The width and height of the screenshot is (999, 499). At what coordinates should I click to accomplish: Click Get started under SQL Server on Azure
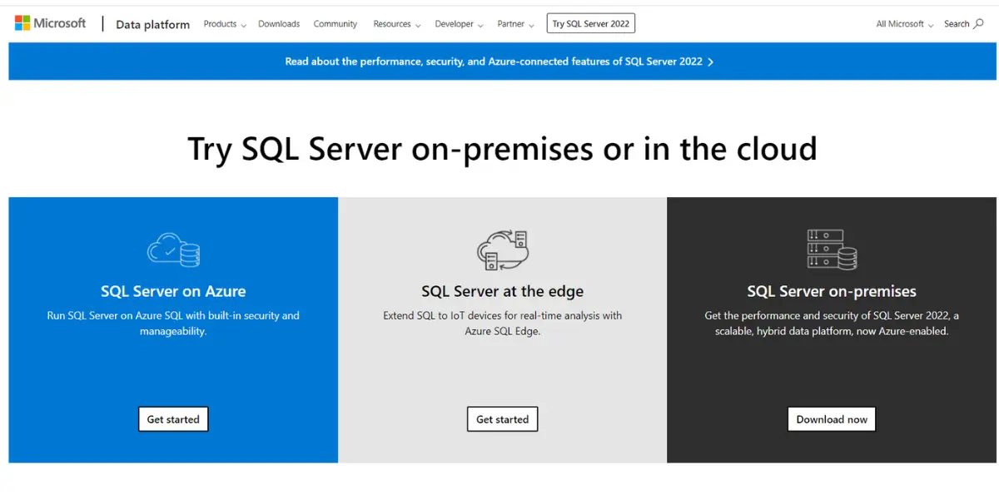tap(173, 419)
